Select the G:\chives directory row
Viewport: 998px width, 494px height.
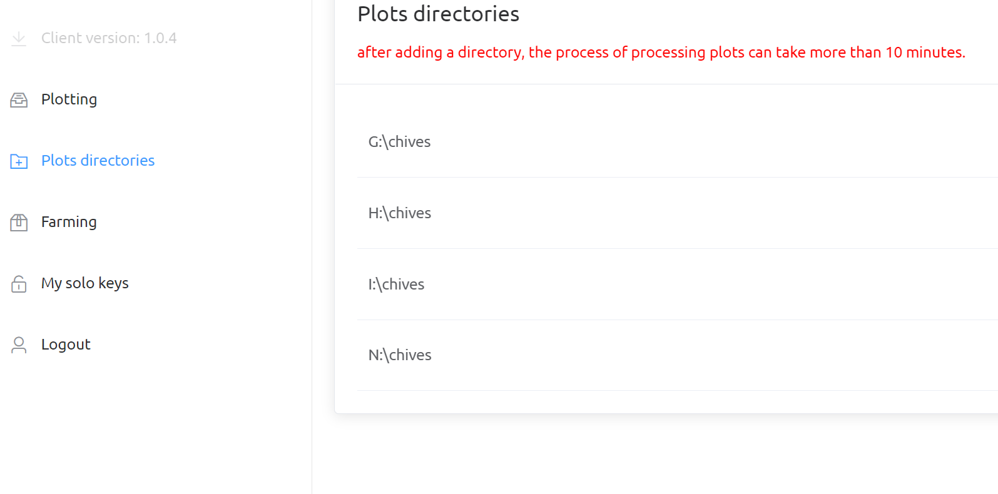click(x=678, y=142)
